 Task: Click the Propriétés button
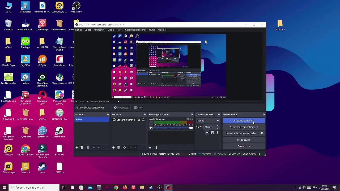121,108
